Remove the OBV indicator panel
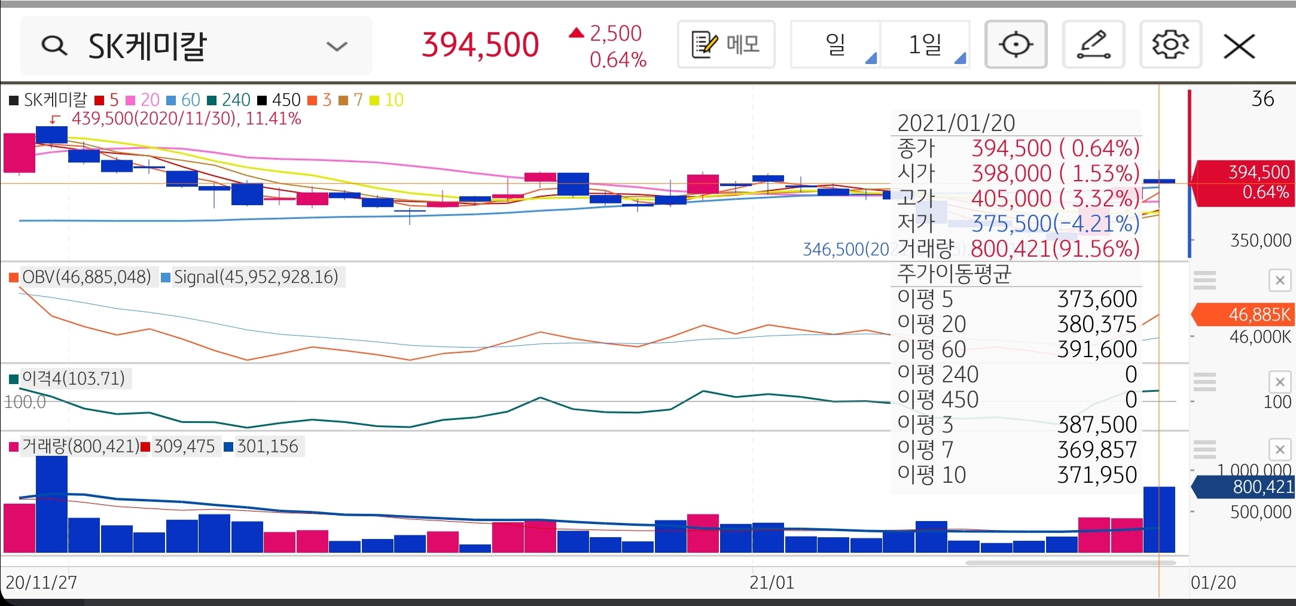This screenshot has height=606, width=1296. pos(1280,280)
